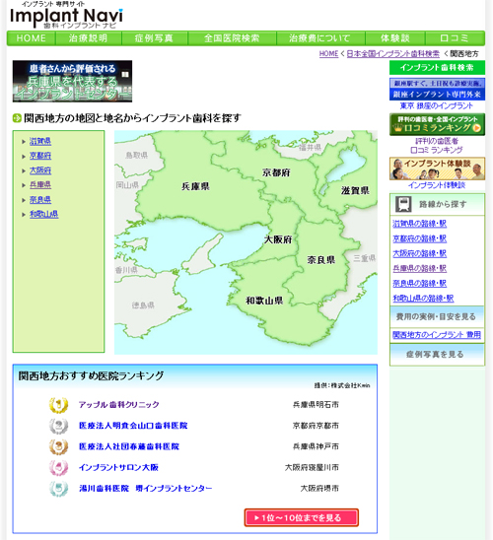Click the teal rank 5 medal icon
The image size is (493, 540).
coord(58,489)
